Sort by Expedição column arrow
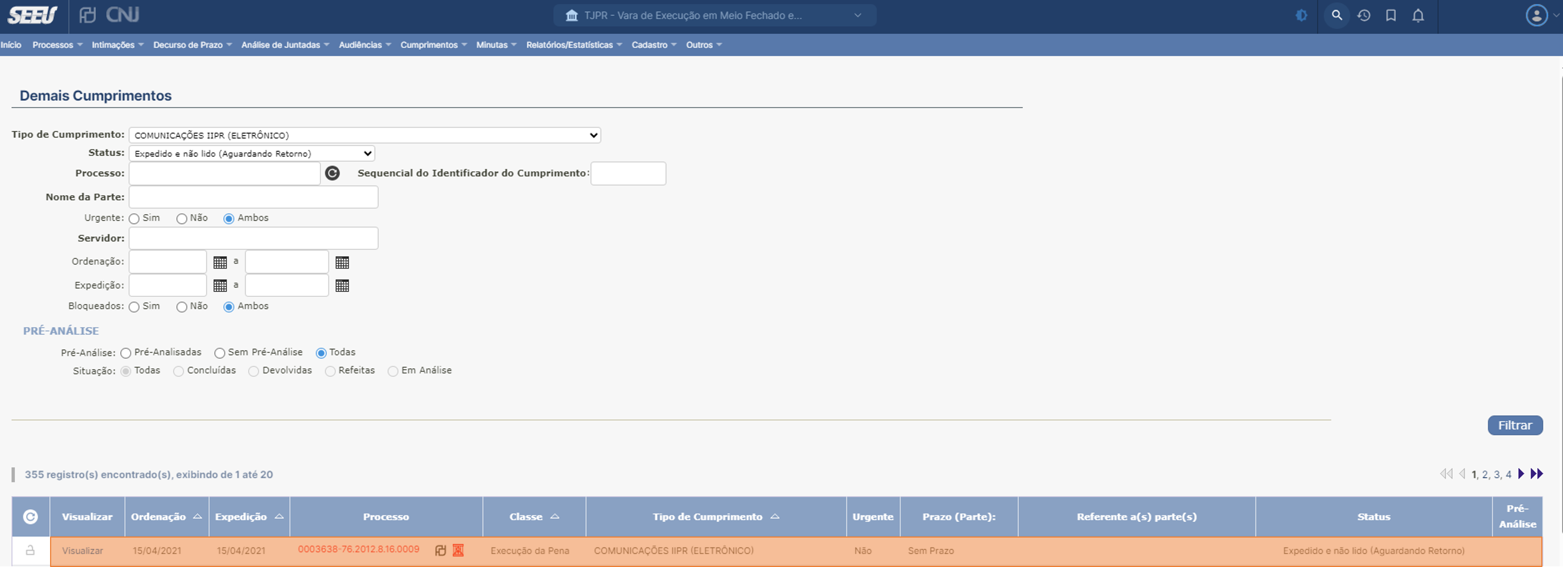 point(279,516)
